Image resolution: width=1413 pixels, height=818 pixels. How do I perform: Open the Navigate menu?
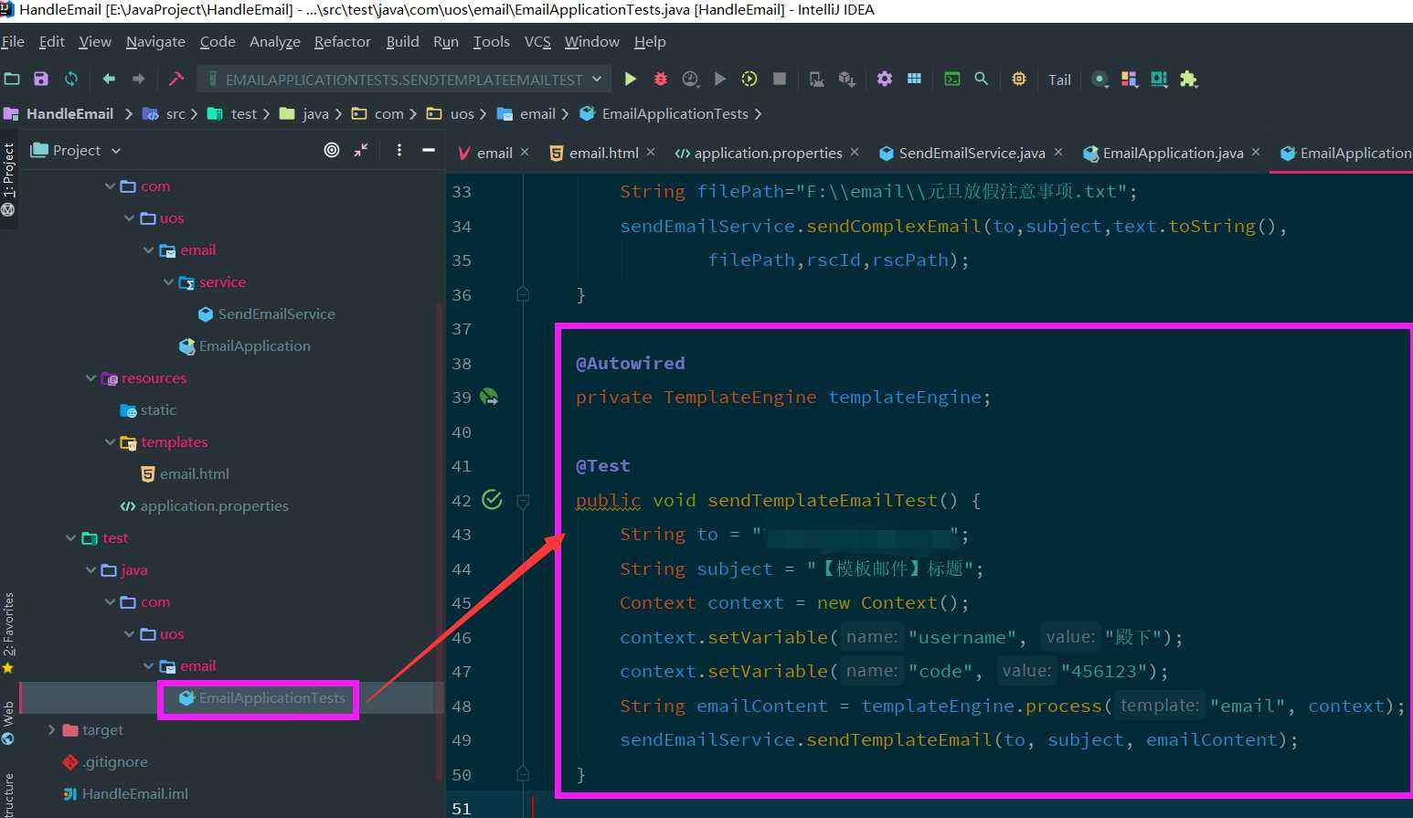coord(155,42)
